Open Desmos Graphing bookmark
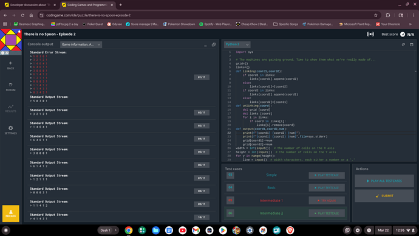 click(30, 24)
